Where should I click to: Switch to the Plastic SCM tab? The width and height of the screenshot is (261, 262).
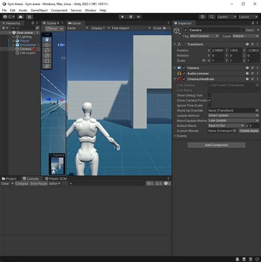[56, 178]
